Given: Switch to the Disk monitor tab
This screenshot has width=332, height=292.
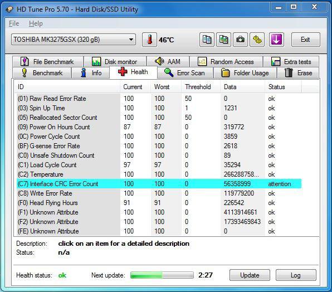Looking at the screenshot, I should 115,62.
